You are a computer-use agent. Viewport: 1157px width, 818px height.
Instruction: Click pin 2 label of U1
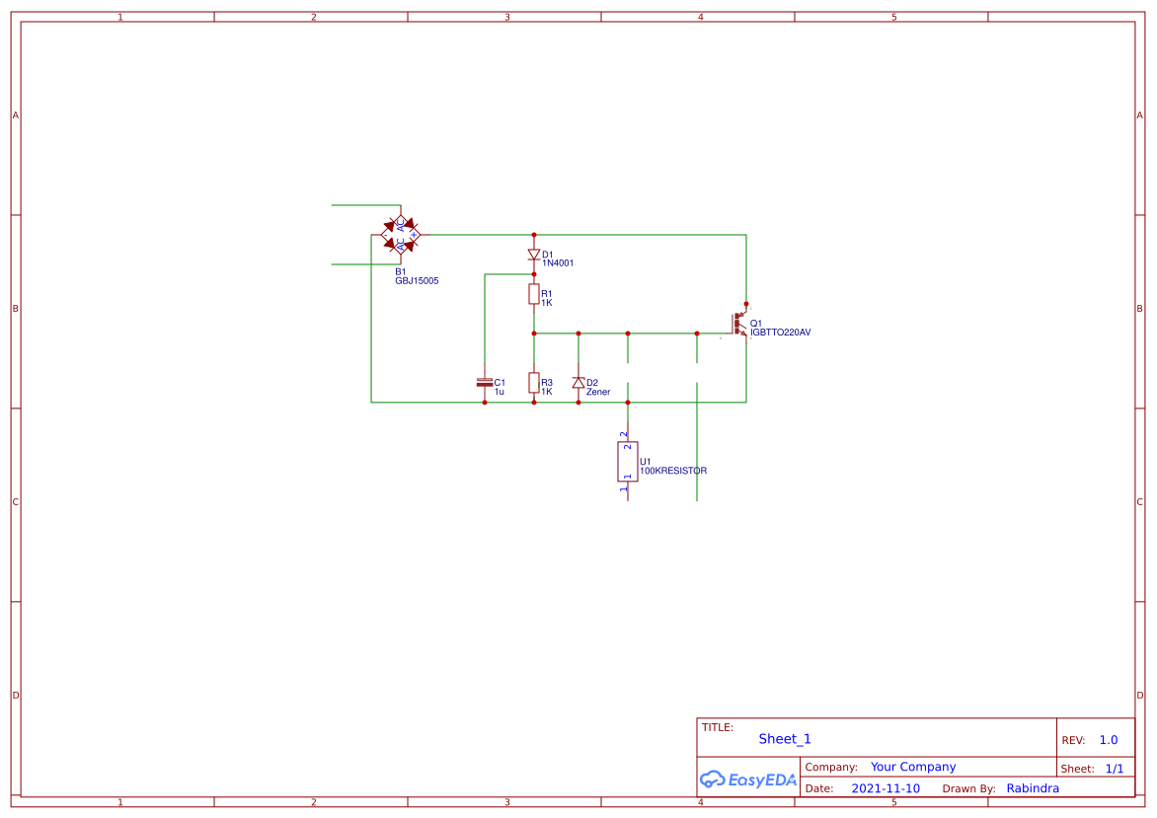(x=624, y=434)
